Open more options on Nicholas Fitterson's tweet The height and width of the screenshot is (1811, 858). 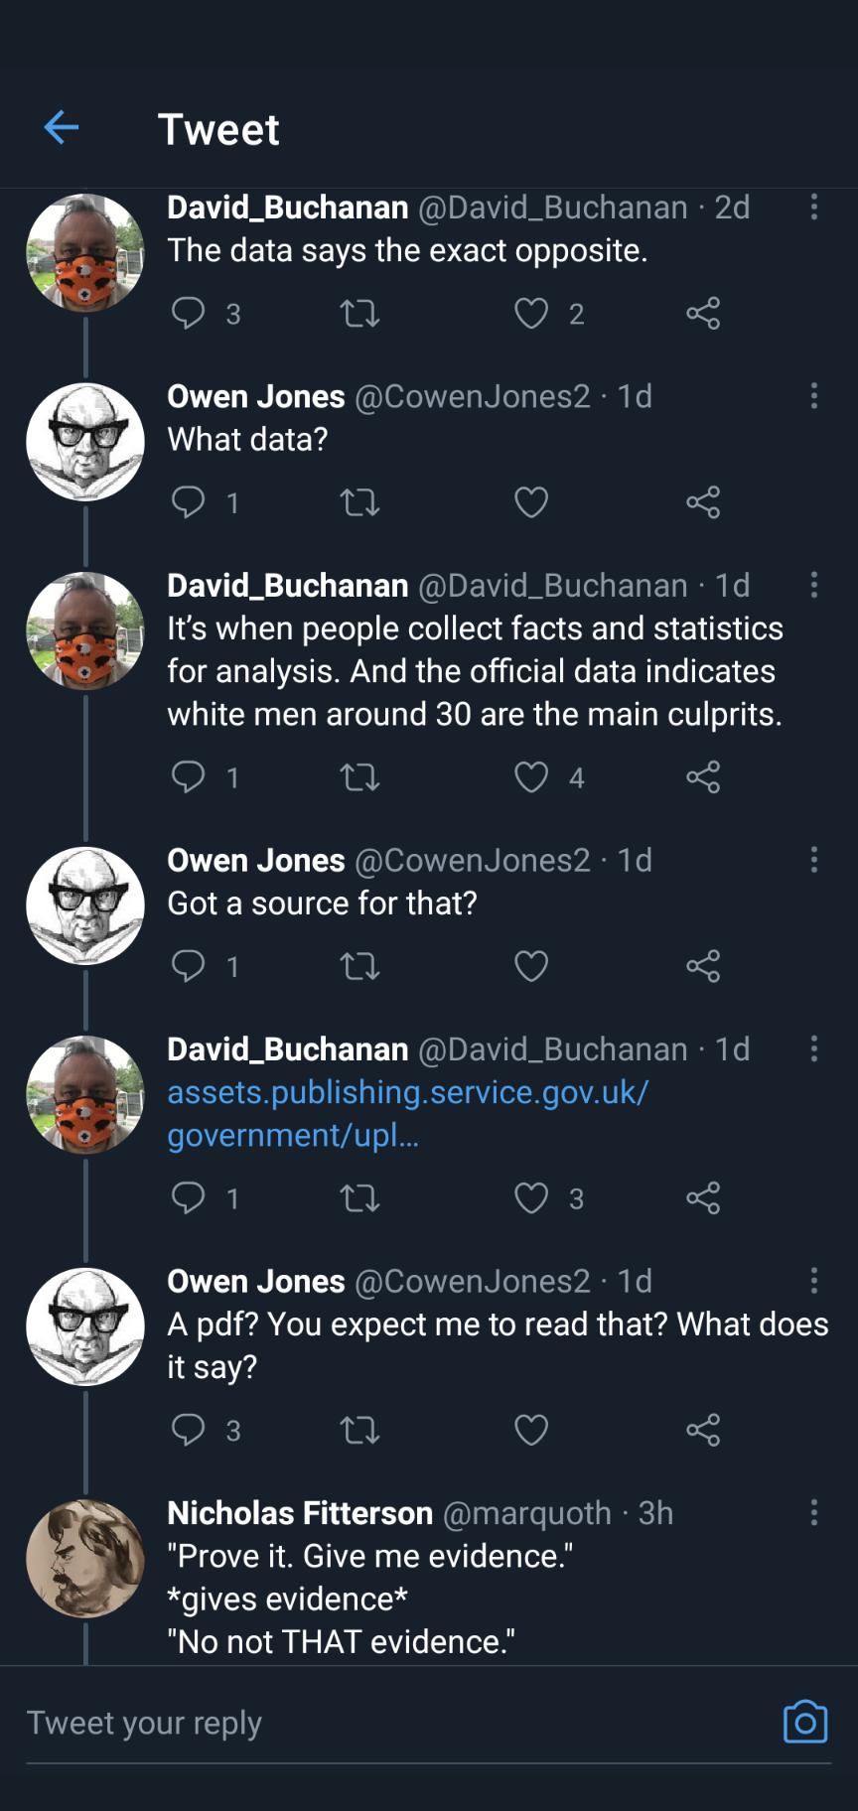(814, 1512)
